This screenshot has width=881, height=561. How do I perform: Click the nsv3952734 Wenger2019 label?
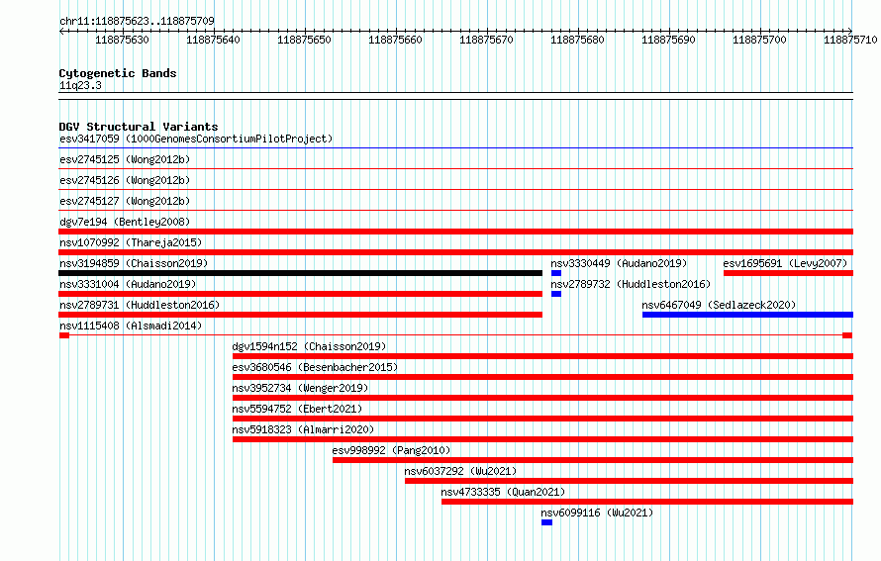click(x=301, y=388)
